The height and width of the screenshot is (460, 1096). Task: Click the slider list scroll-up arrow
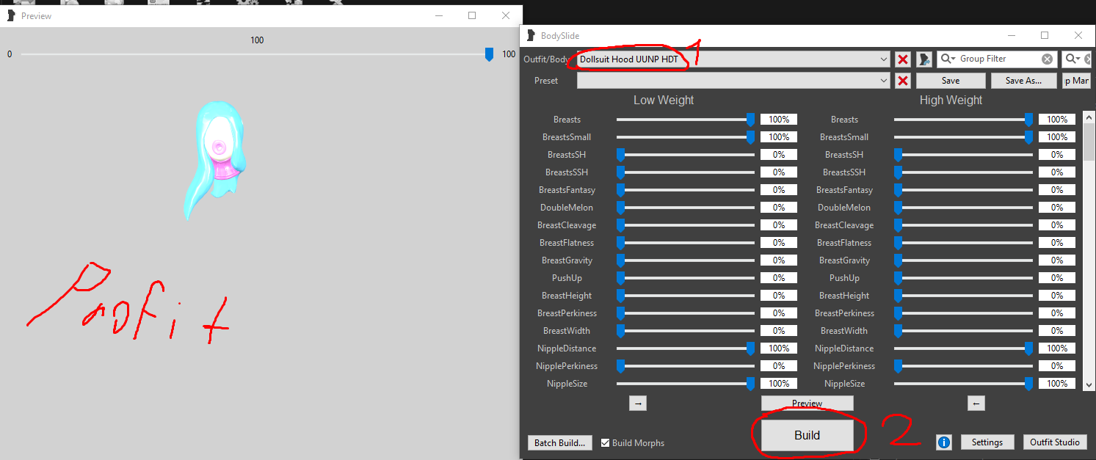point(1089,119)
